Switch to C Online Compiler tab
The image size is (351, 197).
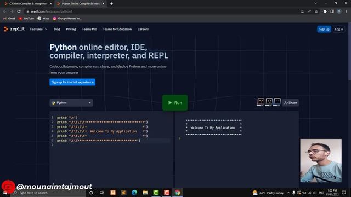(x=27, y=4)
